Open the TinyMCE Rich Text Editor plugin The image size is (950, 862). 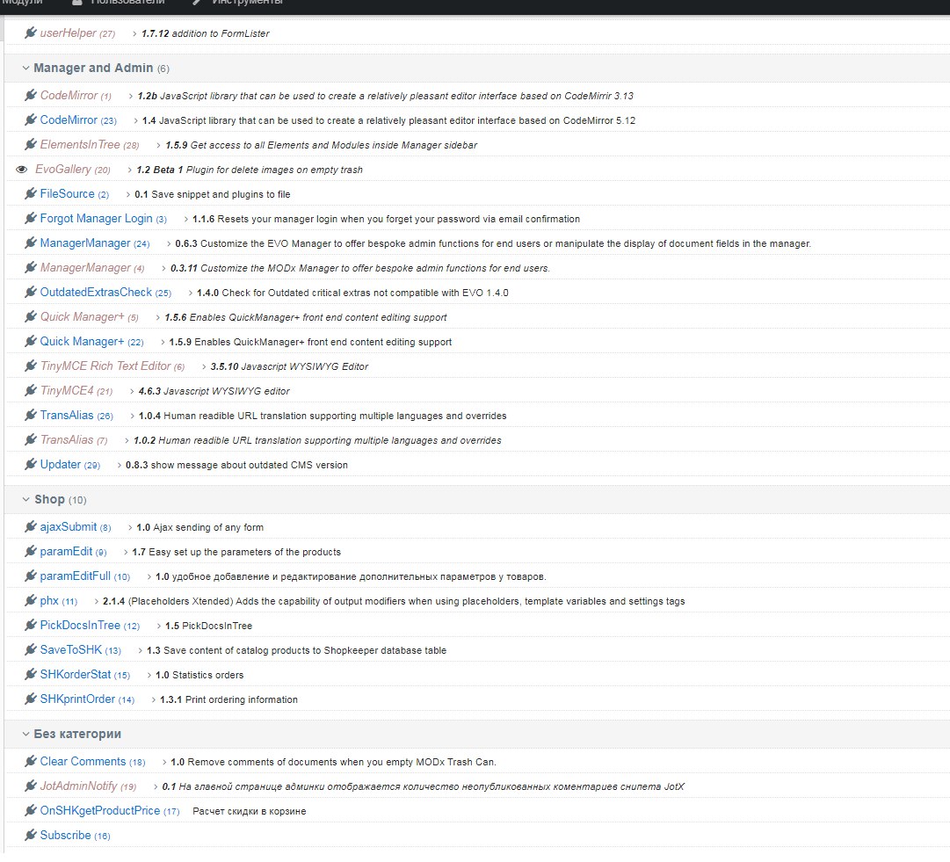105,366
